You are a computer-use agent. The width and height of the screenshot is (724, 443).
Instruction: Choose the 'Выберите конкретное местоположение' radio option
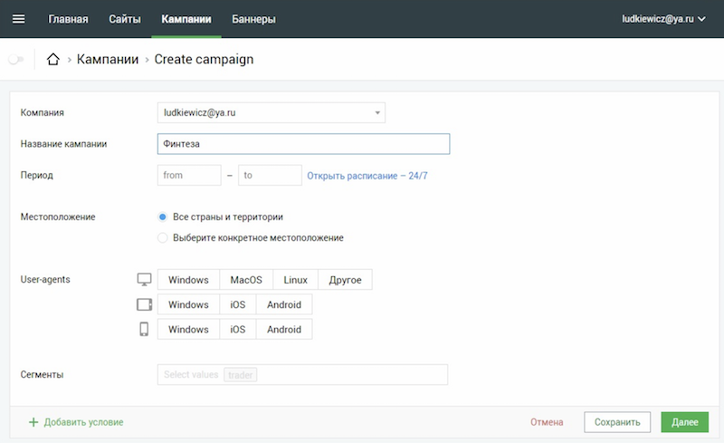click(x=163, y=237)
